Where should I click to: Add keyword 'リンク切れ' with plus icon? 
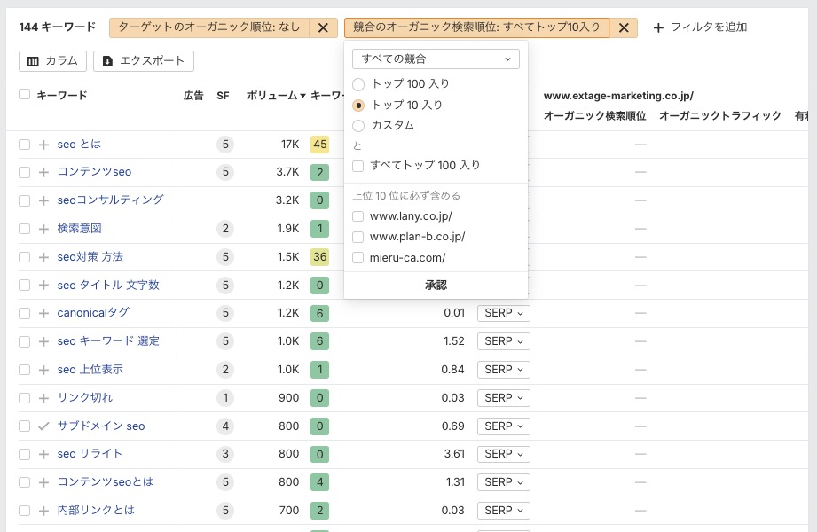[x=43, y=398]
